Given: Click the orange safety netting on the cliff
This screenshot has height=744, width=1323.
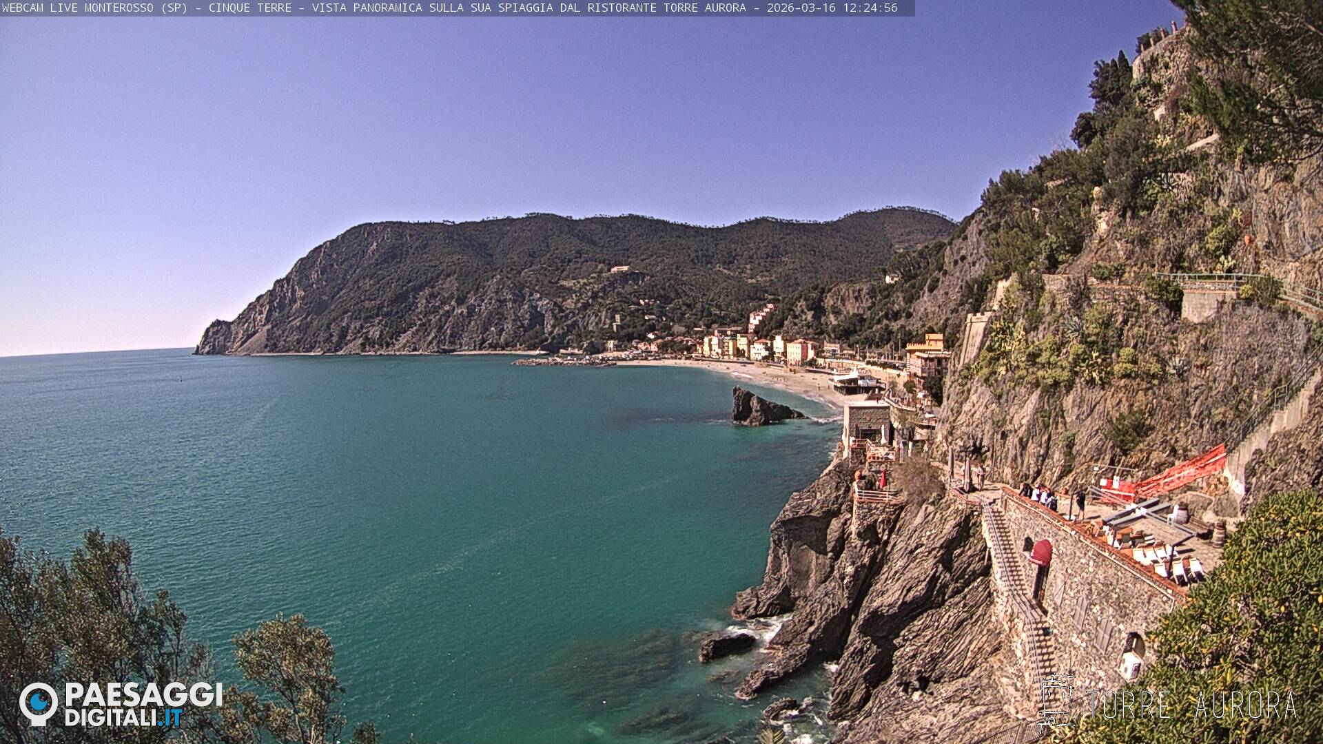Looking at the screenshot, I should pos(1182,474).
